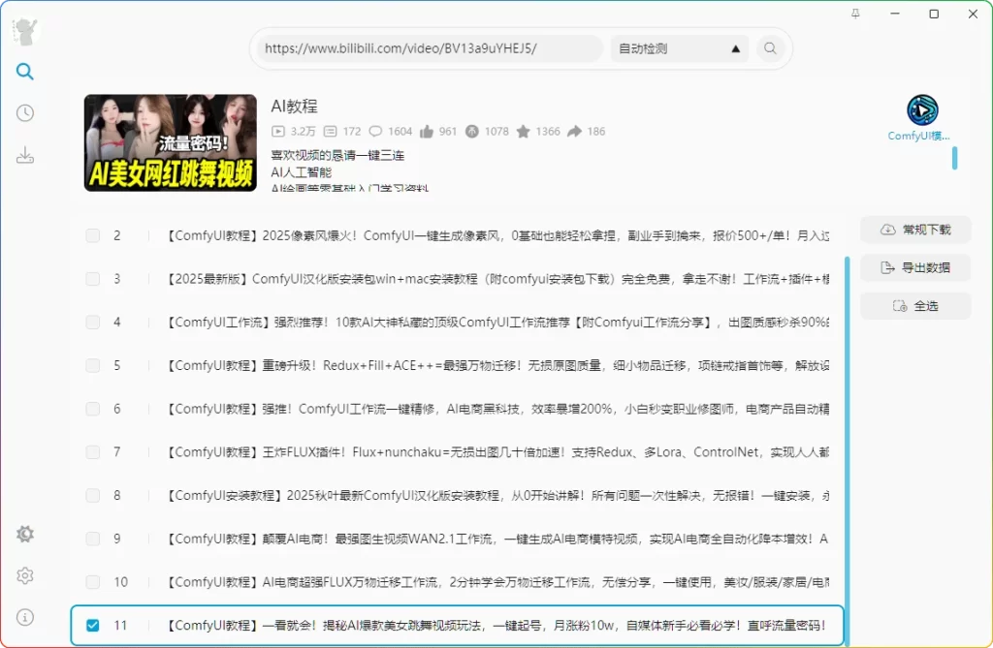Open the downloads panel from the sidebar
The width and height of the screenshot is (993, 648).
pyautogui.click(x=24, y=154)
